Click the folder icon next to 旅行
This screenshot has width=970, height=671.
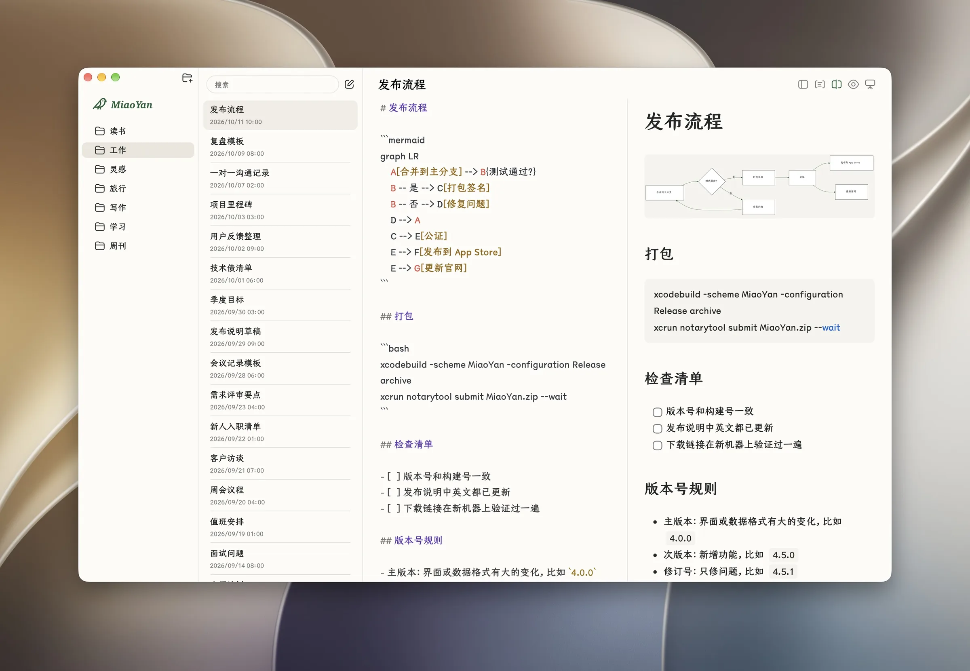99,188
